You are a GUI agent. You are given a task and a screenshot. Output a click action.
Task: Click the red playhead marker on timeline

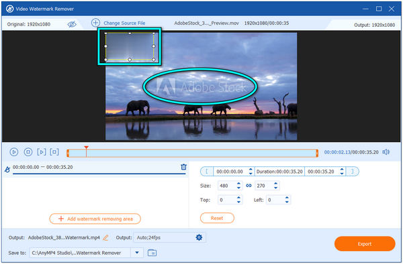click(87, 147)
